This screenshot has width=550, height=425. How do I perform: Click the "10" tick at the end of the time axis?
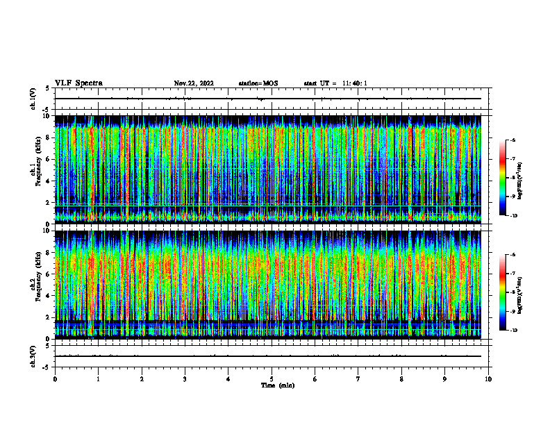pos(488,379)
